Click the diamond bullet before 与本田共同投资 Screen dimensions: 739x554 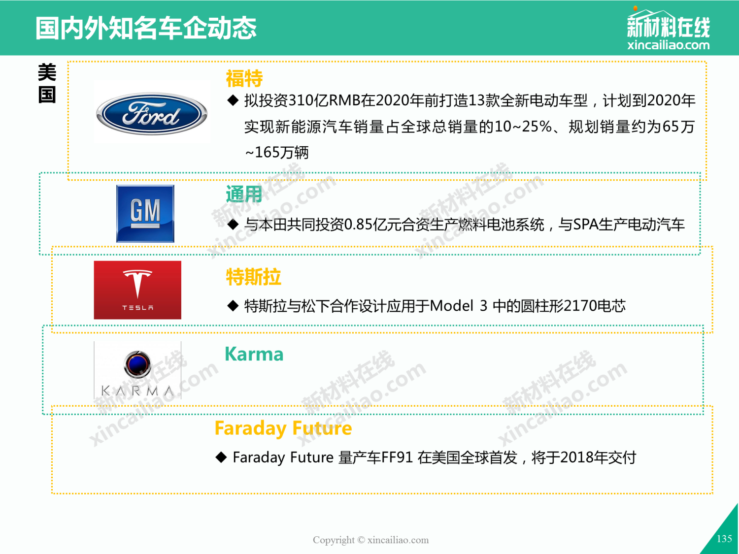click(x=233, y=225)
